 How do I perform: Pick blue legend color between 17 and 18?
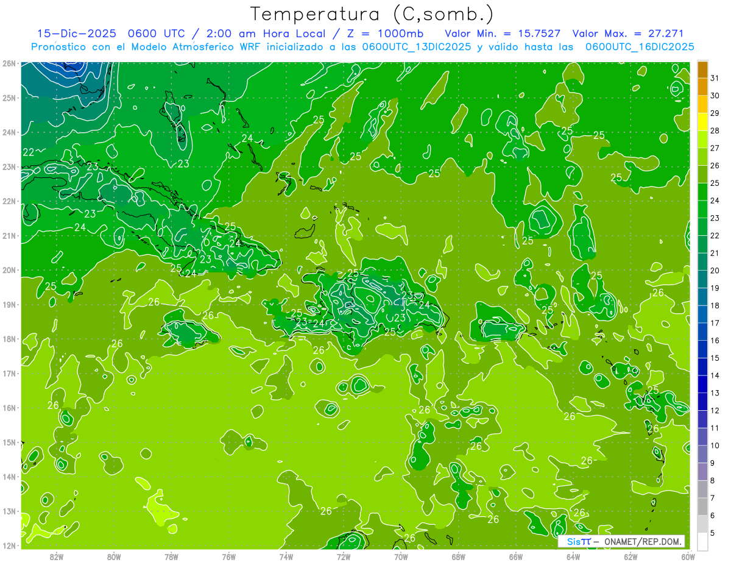[703, 314]
